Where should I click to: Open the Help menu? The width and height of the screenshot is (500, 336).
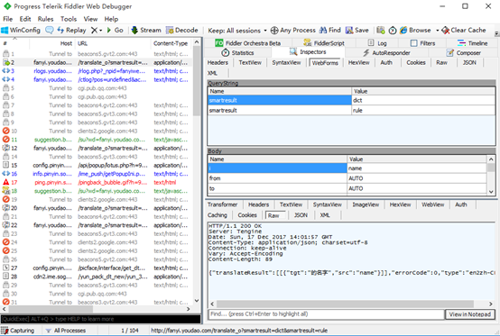tap(111, 19)
